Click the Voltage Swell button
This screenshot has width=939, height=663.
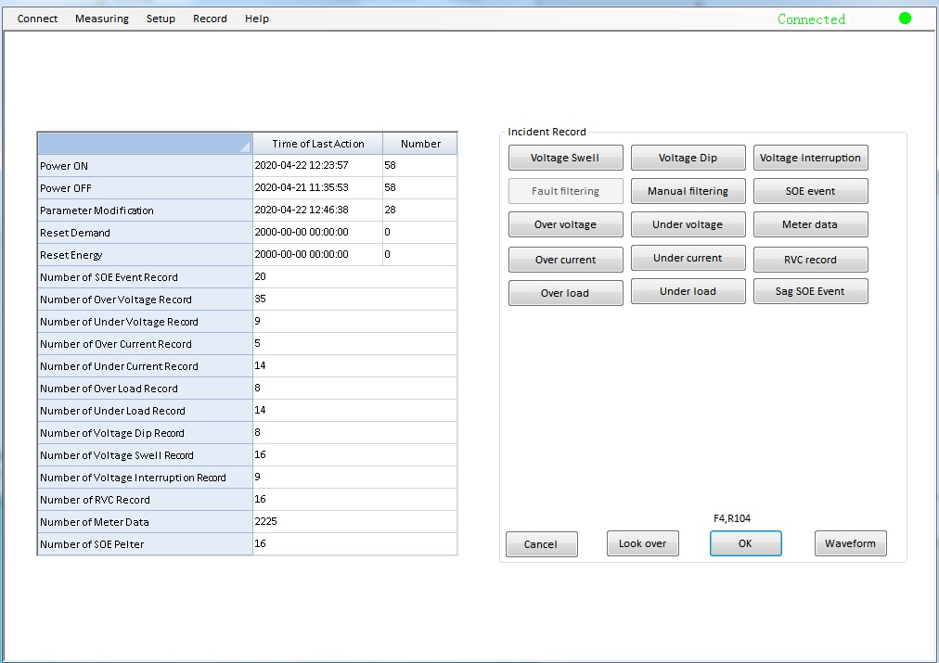(565, 159)
